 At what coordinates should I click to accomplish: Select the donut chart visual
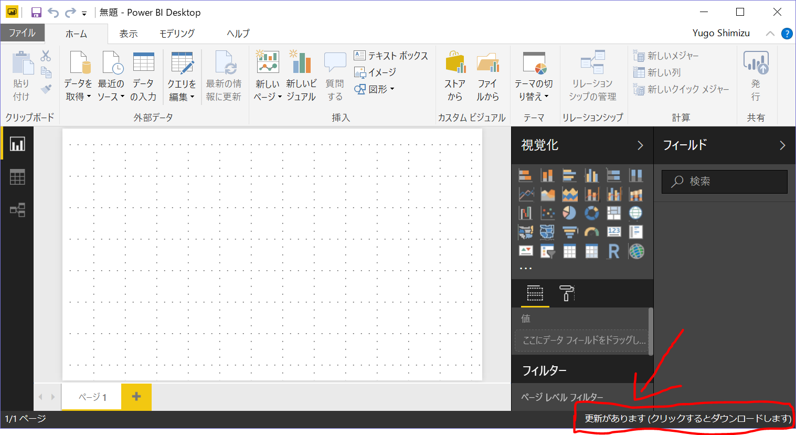(592, 213)
